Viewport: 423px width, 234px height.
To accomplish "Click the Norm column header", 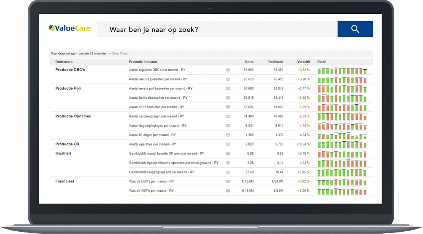I will [x=249, y=62].
